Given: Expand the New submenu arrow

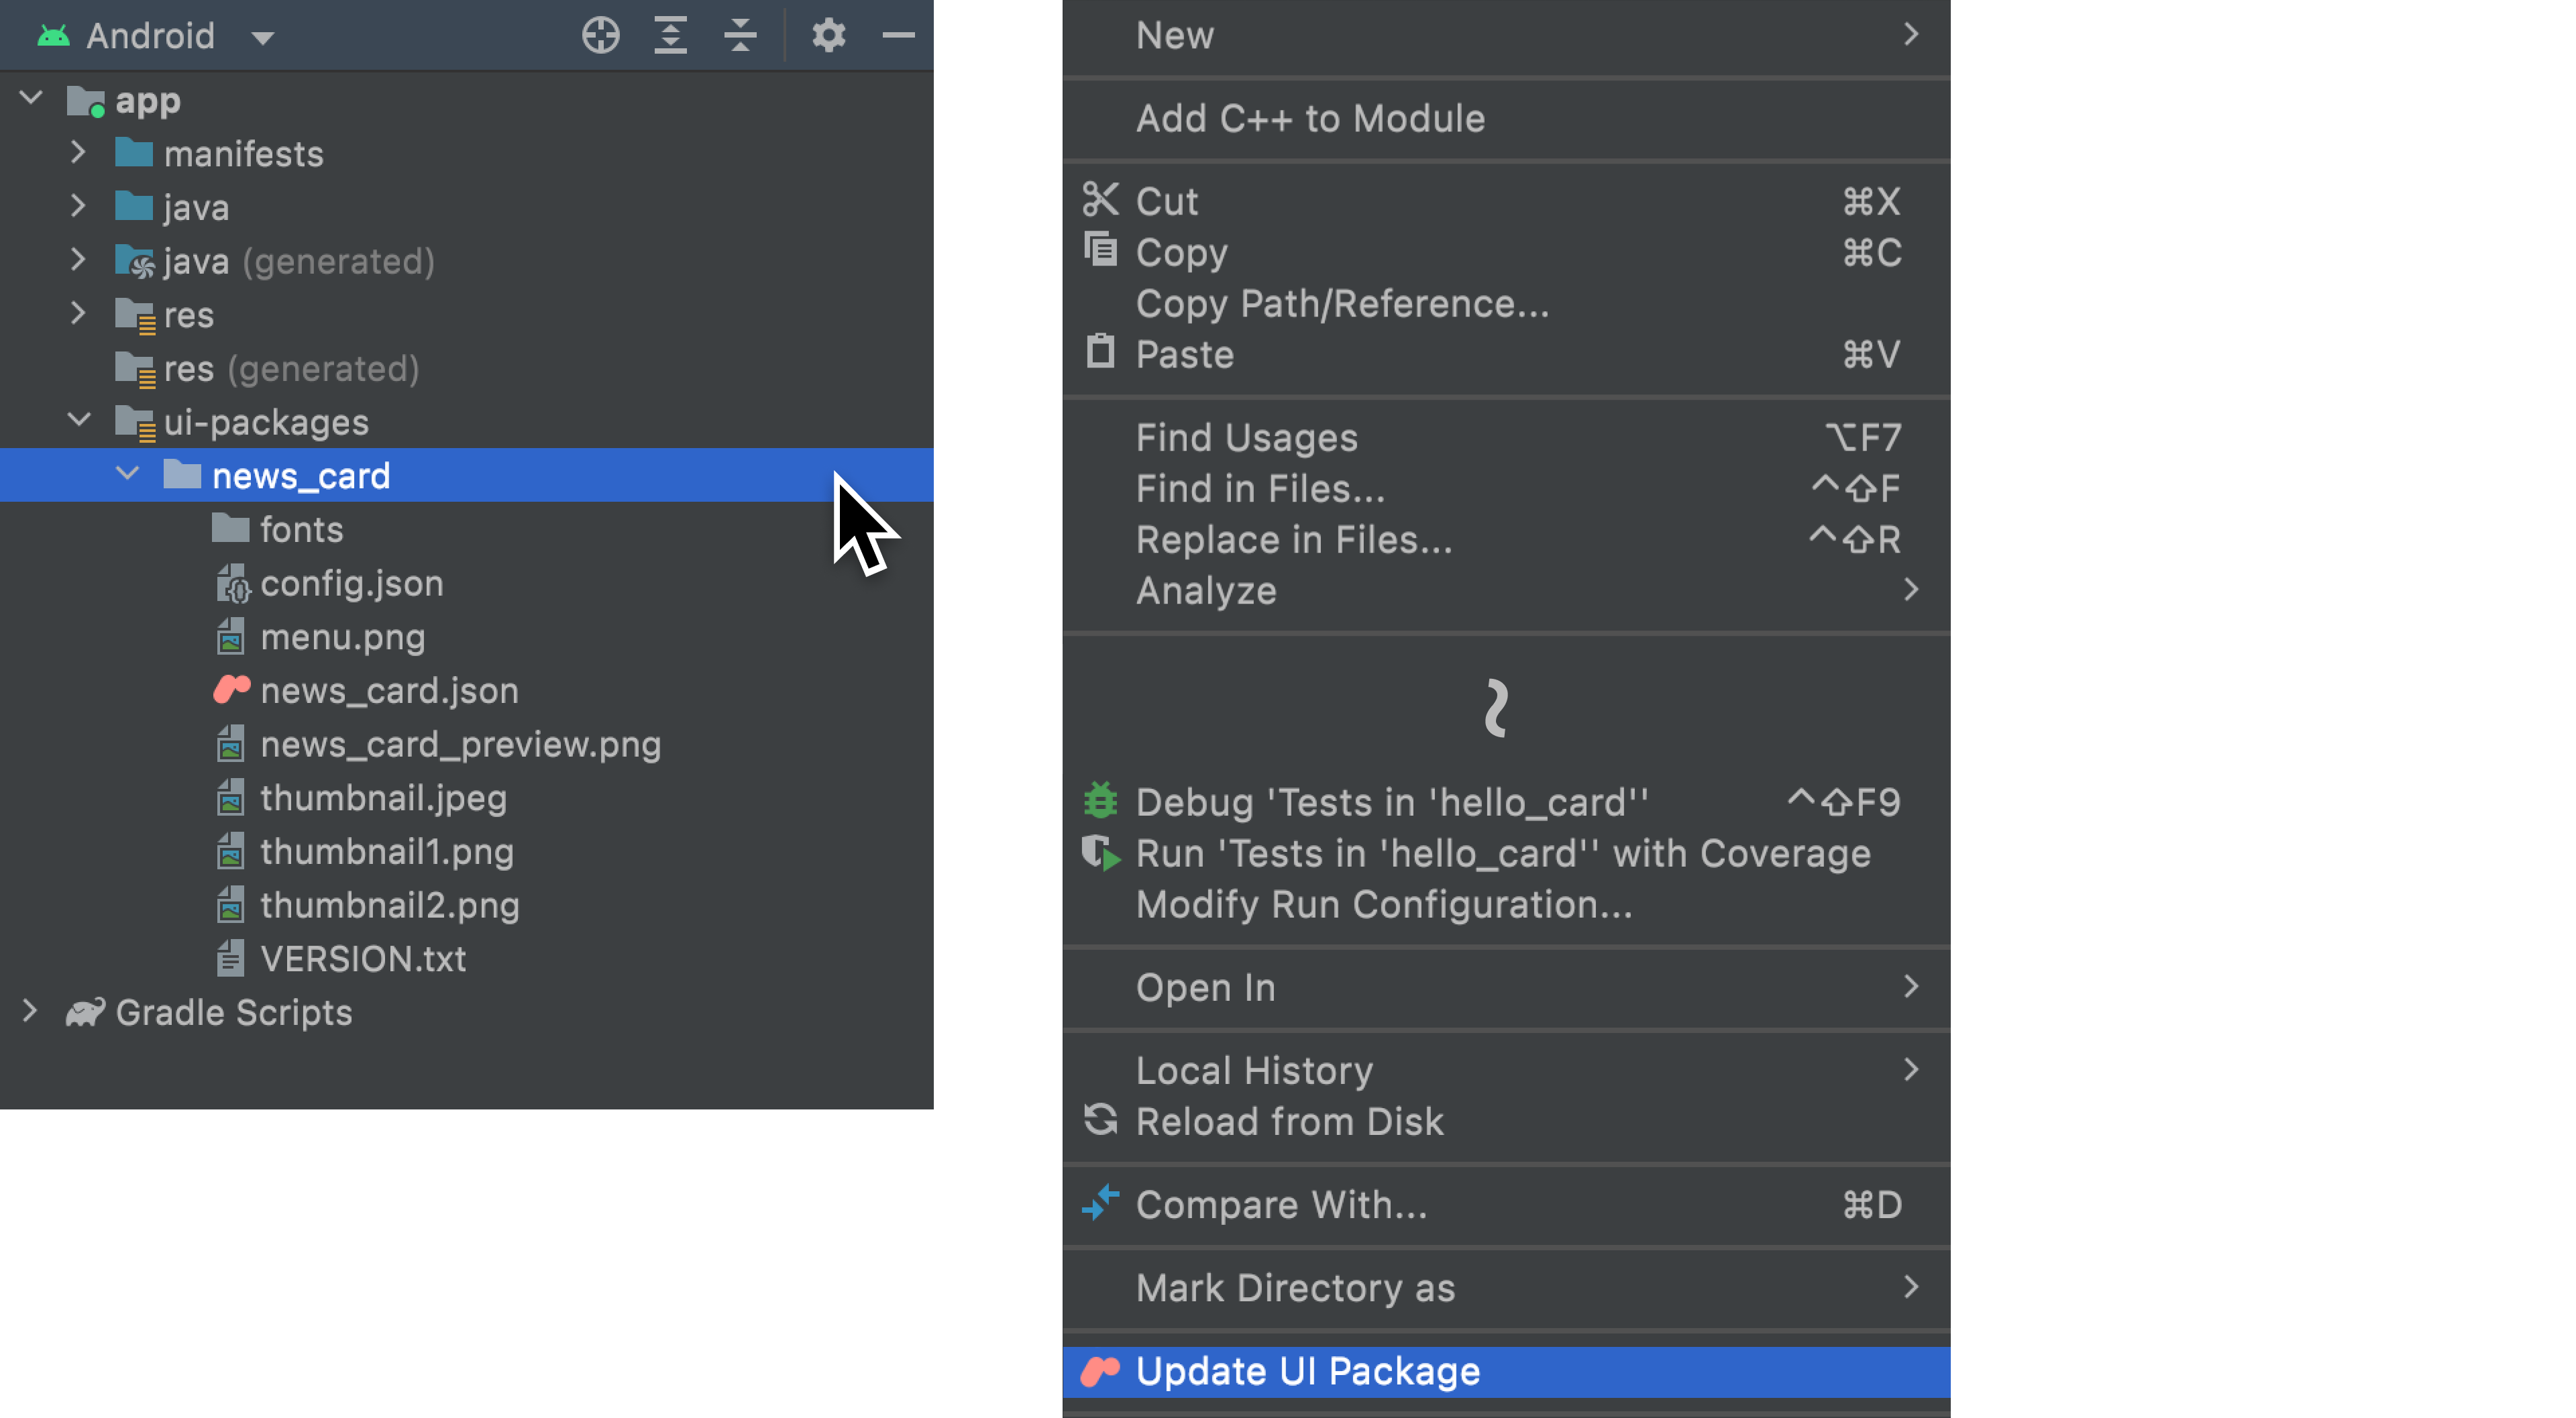Looking at the screenshot, I should (1911, 33).
